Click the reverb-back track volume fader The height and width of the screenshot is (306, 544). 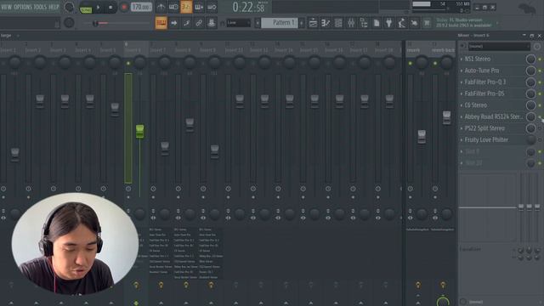pyautogui.click(x=446, y=117)
